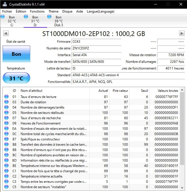Click status orb for Durée de rotation row
The height and width of the screenshot is (192, 187).
tap(6, 102)
